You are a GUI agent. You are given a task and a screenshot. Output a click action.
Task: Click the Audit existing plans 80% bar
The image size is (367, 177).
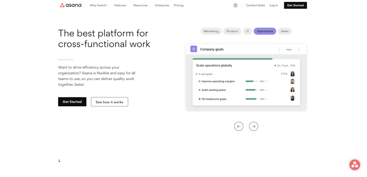click(252, 90)
